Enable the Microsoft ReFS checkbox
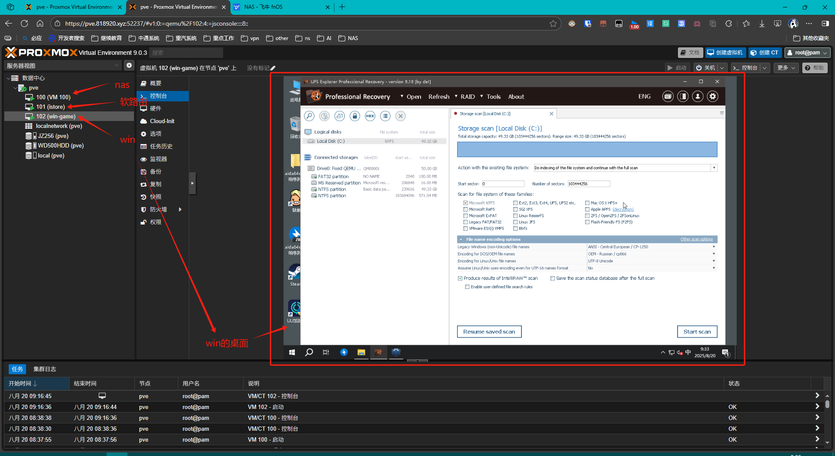Screen dimensions: 835x456 (x=466, y=209)
